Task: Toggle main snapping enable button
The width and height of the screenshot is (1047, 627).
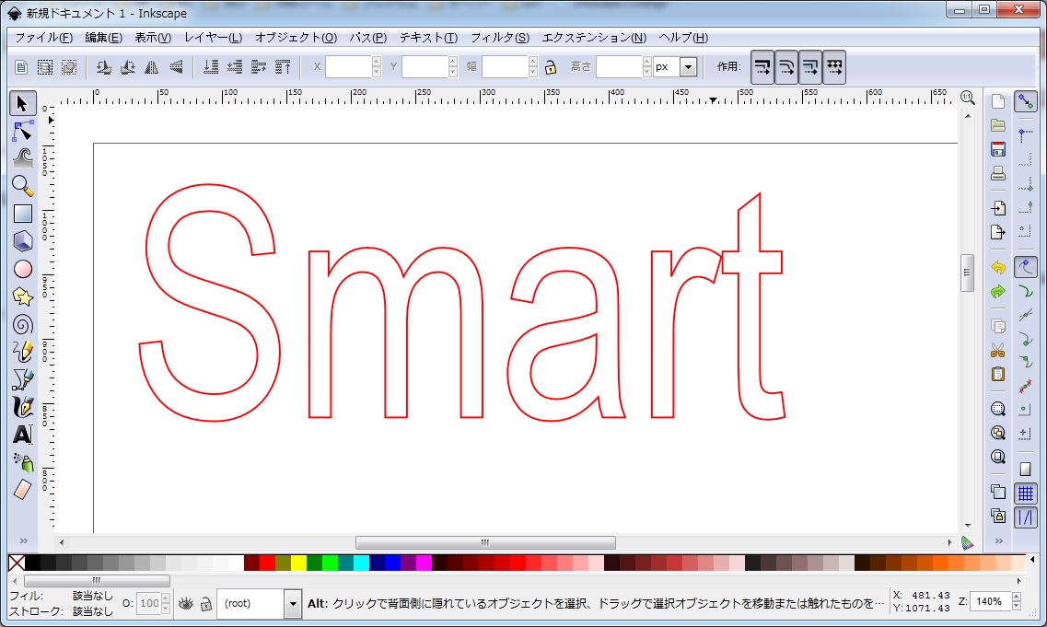Action: [x=1026, y=101]
